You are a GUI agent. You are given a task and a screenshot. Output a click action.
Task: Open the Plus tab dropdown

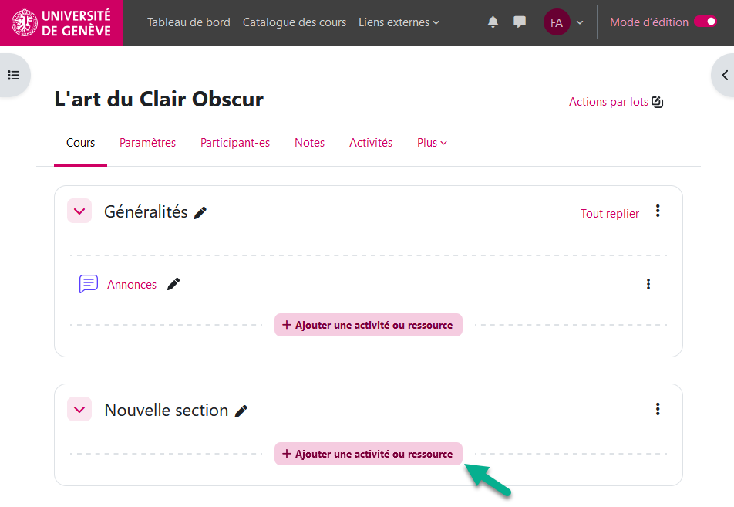432,143
